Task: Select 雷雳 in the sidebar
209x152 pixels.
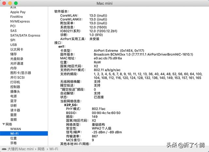Action: pos(13,115)
